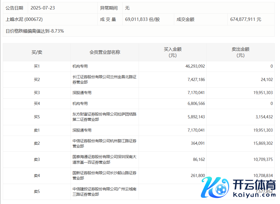Select the 国新证券长沙韶山路证券营业部 entry
Image resolution: width=280 pixels, height=204 pixels.
(104, 176)
